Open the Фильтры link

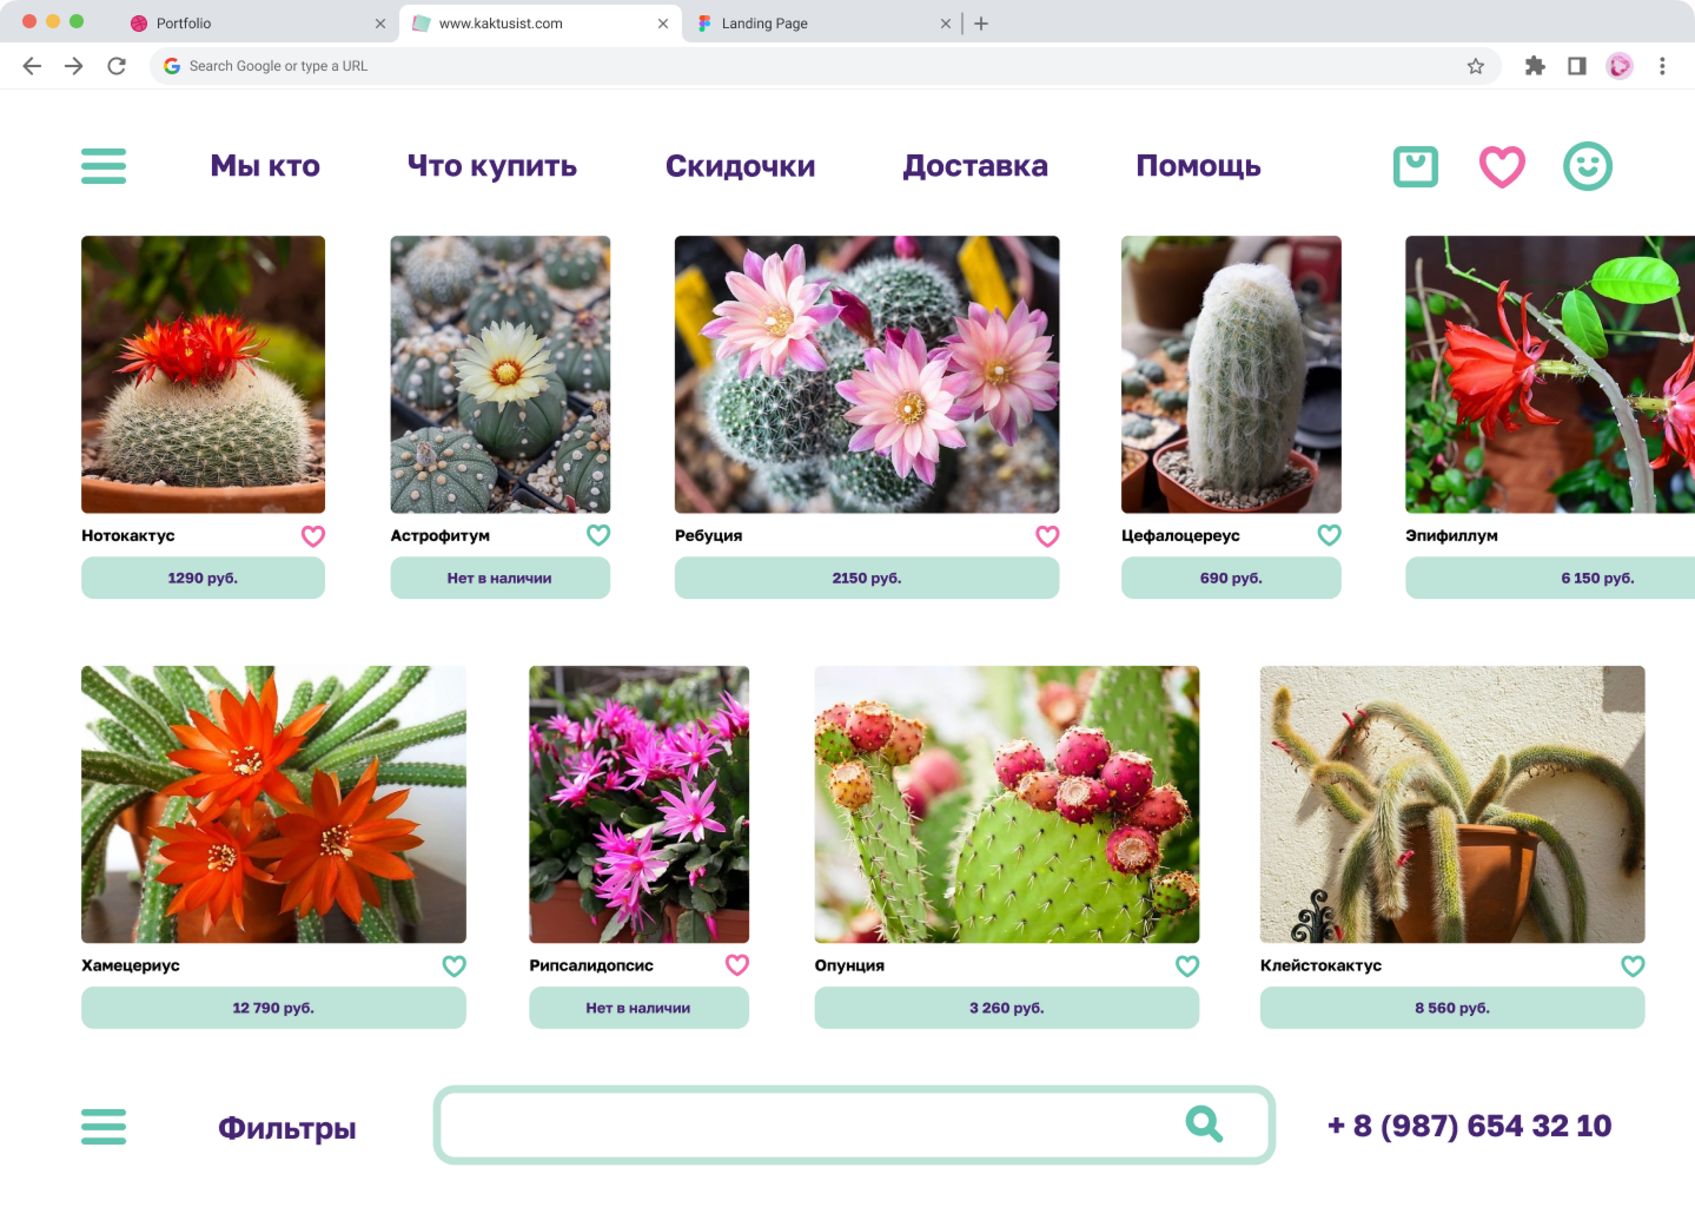[287, 1128]
